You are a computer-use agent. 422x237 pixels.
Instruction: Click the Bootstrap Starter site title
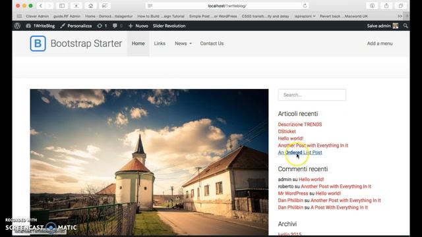(86, 43)
